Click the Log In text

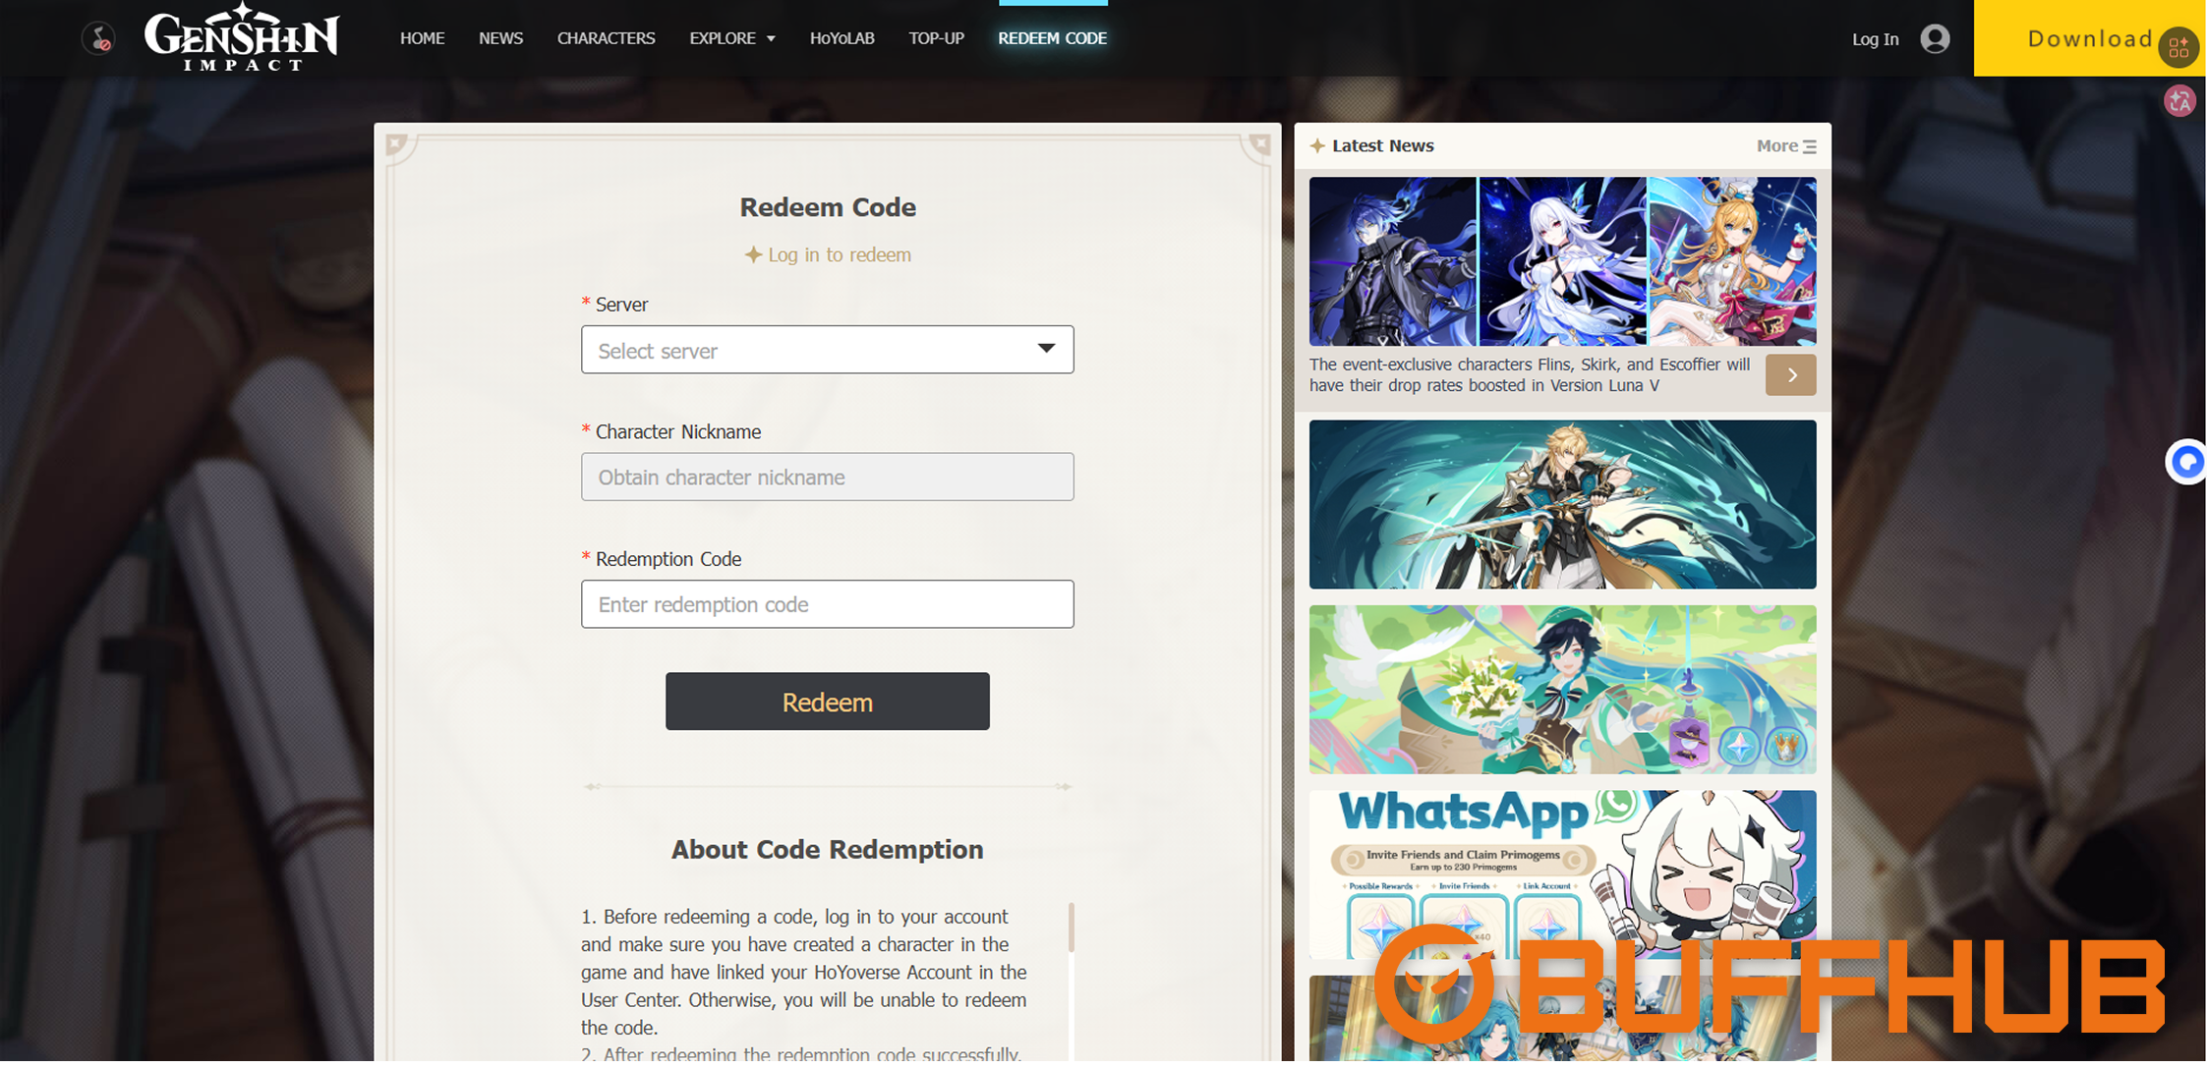[x=1875, y=39]
